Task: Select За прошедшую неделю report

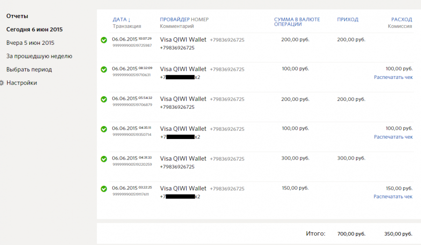Action: 39,56
